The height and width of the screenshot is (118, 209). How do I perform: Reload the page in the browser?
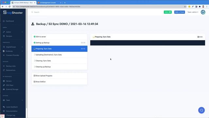[9, 7]
